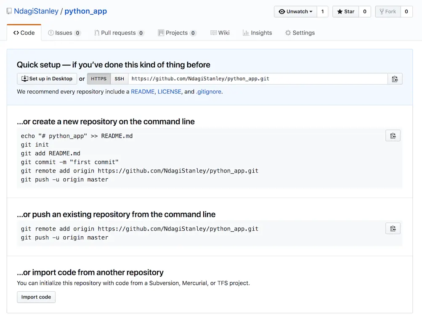Open the Issues tab
Viewport: 422px width, 317px height.
tap(64, 33)
